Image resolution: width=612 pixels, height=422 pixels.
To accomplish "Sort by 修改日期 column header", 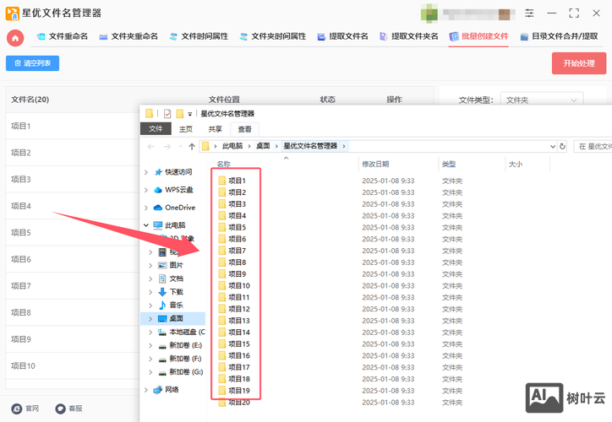I will click(x=375, y=164).
